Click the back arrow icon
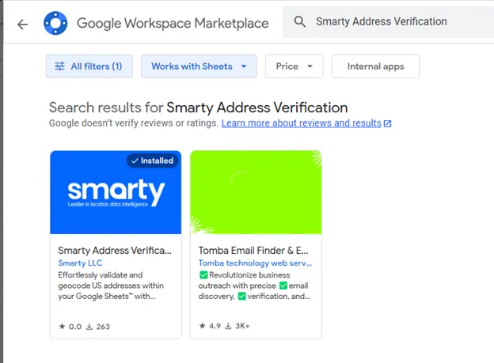The height and width of the screenshot is (363, 494). [22, 24]
